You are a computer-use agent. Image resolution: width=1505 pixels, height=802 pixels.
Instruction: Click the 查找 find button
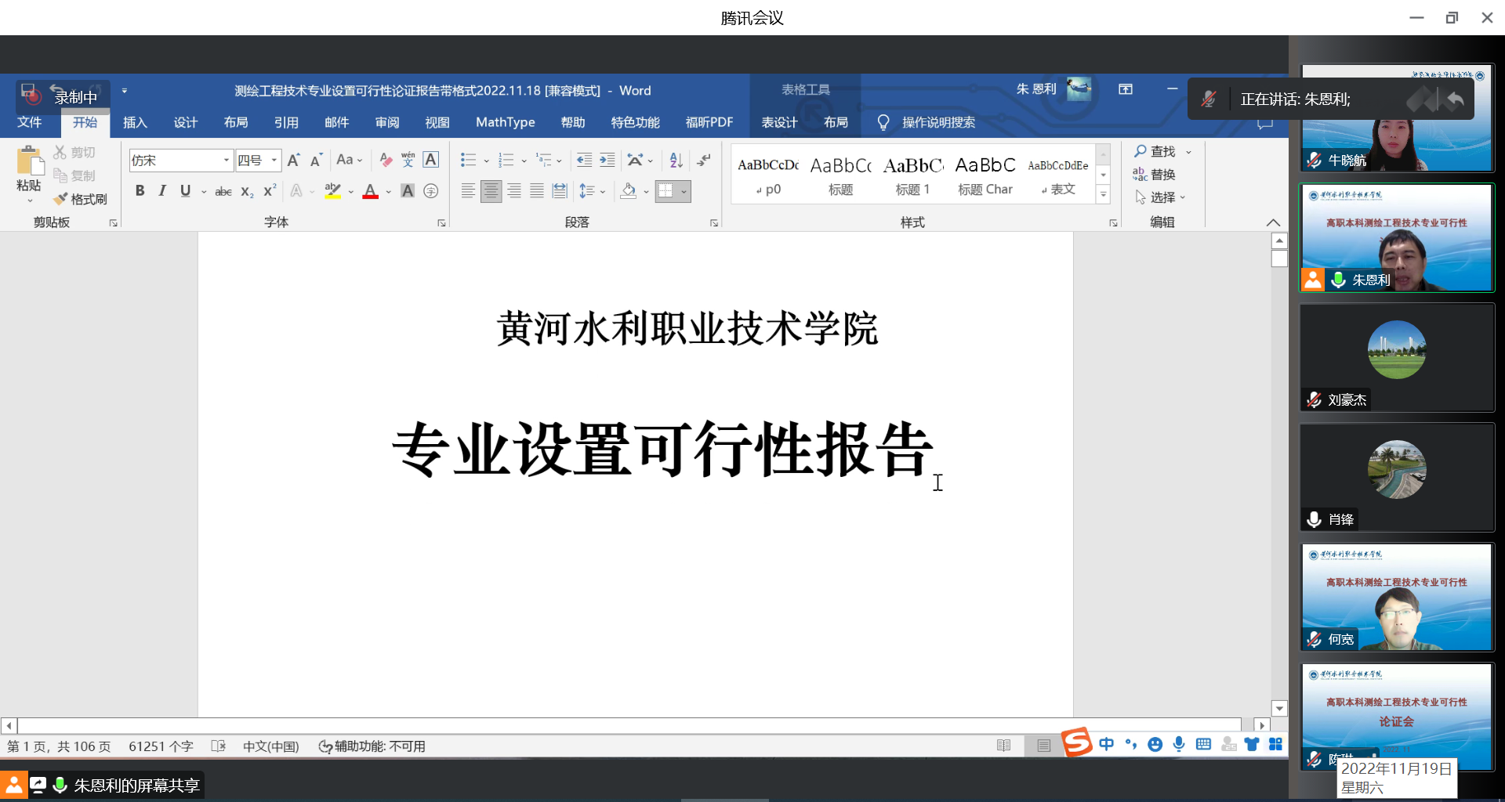[x=1155, y=151]
